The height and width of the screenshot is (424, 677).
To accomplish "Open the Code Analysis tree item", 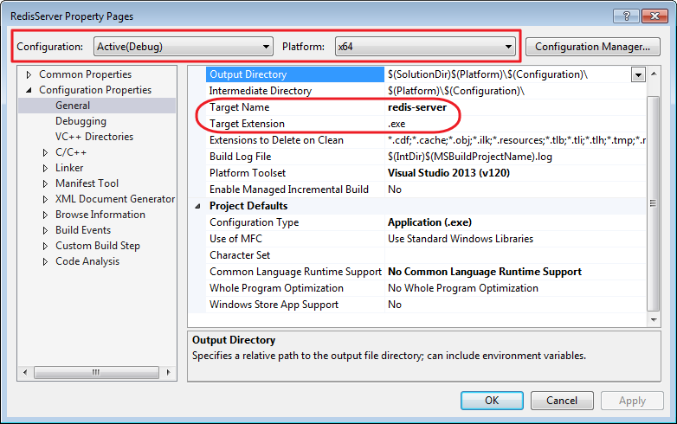I will (87, 261).
